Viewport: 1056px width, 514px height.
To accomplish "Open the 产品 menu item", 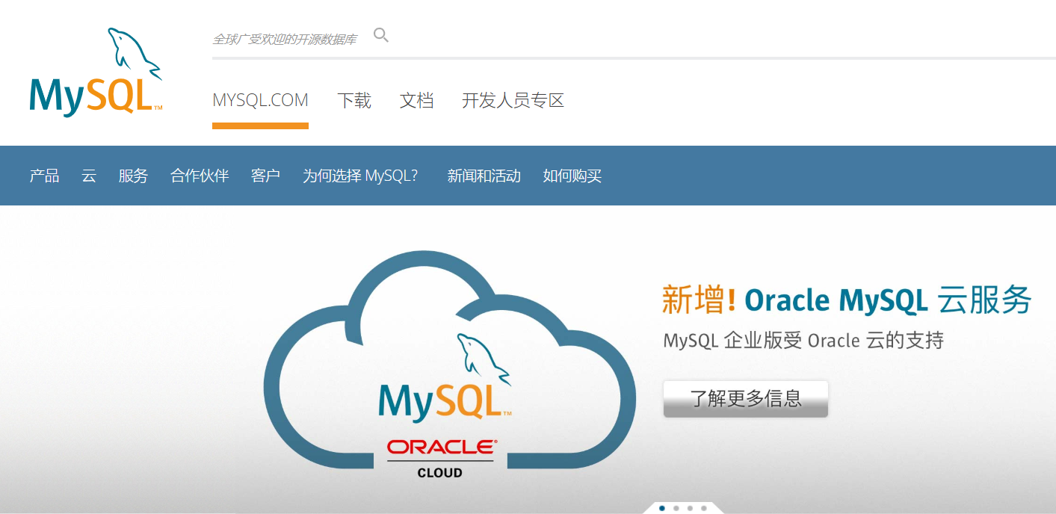I will tap(44, 176).
